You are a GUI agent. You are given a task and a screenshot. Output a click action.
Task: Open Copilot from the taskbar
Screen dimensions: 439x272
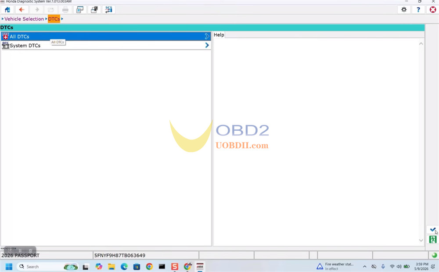click(x=98, y=267)
